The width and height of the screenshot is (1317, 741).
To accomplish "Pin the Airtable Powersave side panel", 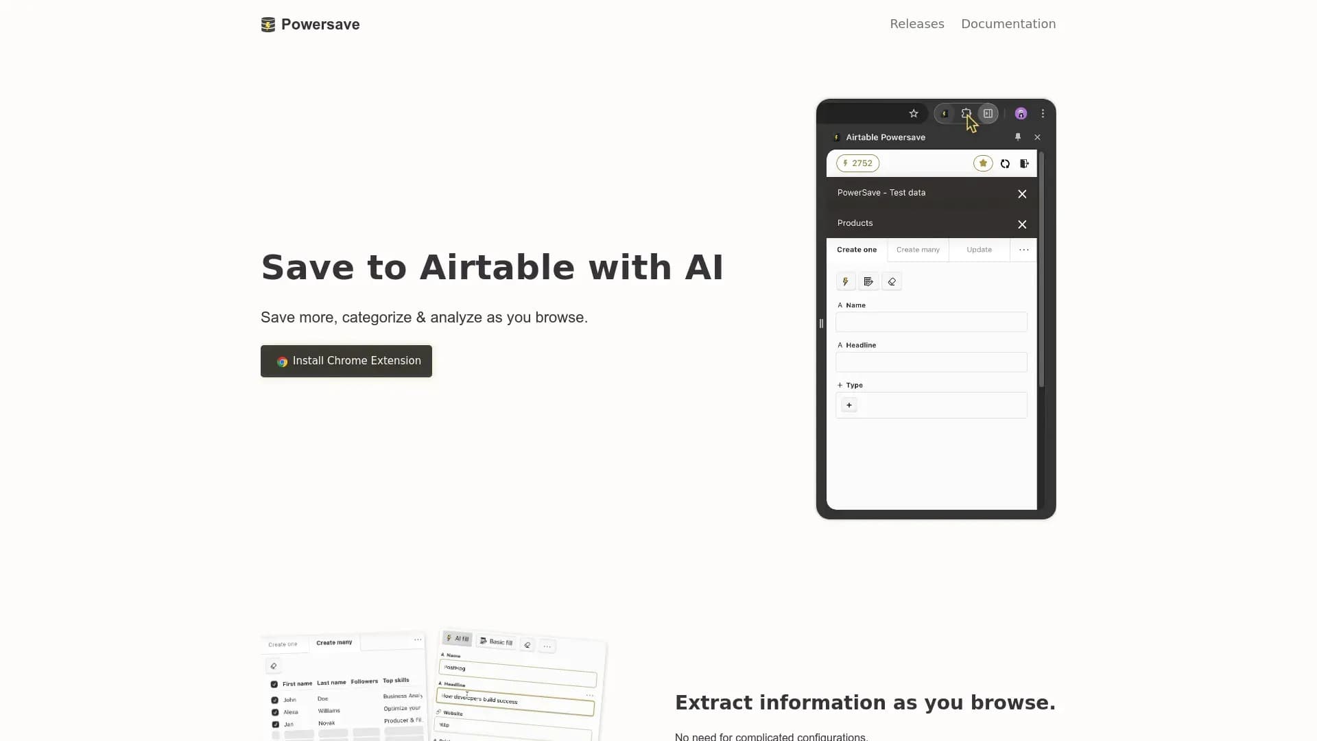I will pyautogui.click(x=1018, y=137).
